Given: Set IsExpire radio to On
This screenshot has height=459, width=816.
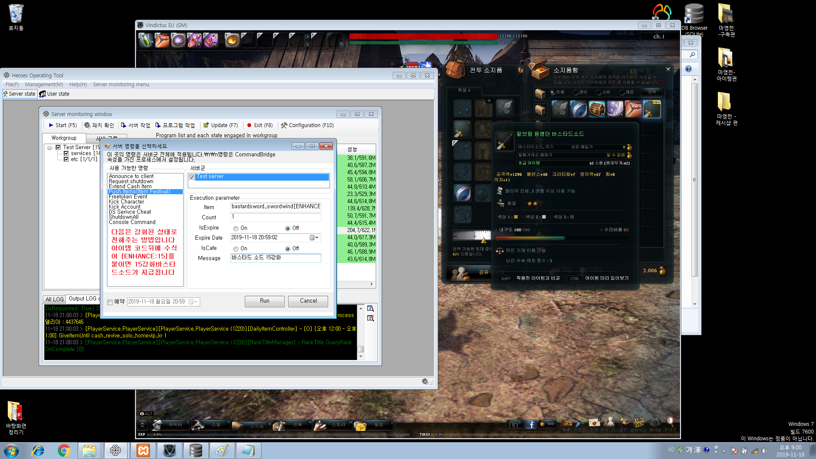Looking at the screenshot, I should (236, 229).
